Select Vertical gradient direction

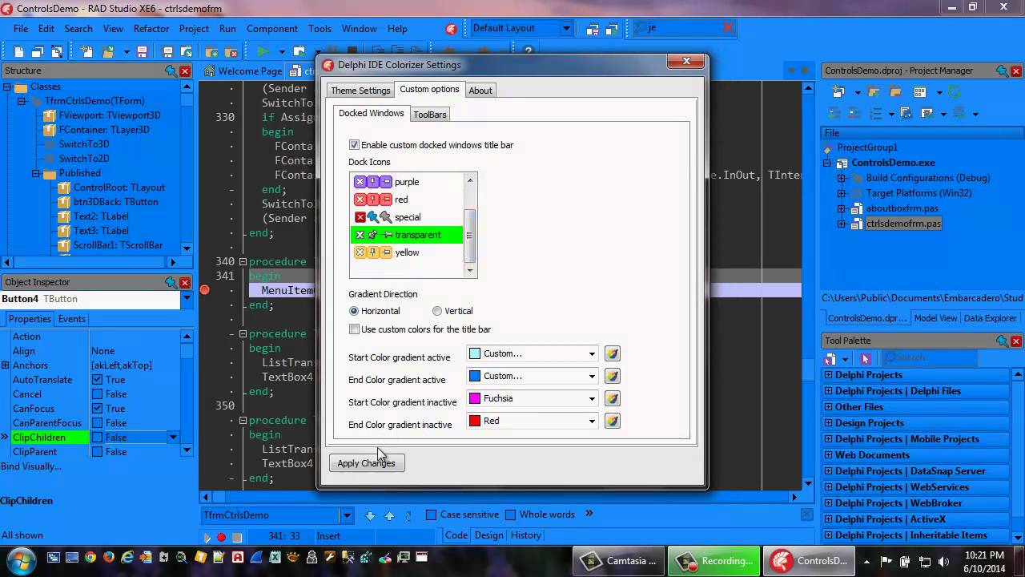coord(437,311)
